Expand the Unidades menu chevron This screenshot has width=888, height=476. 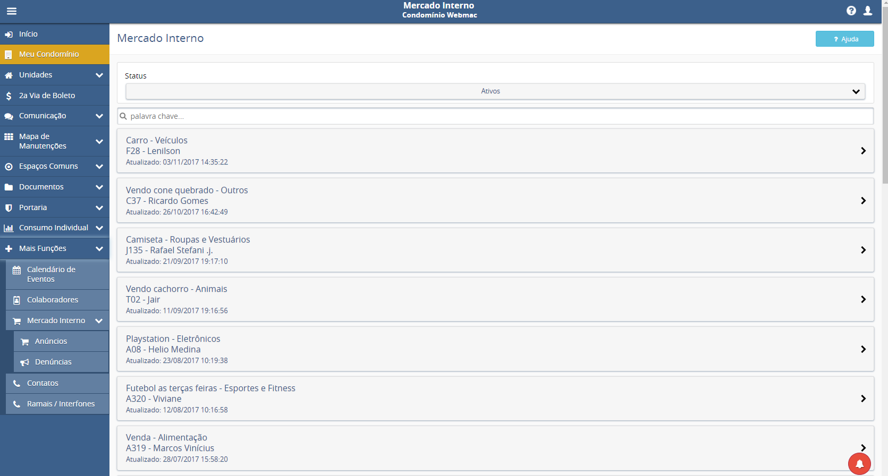(x=99, y=75)
